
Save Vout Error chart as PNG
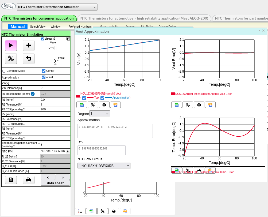point(210,105)
